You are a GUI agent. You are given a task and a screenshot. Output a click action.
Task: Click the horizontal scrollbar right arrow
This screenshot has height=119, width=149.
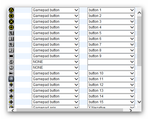(131, 110)
